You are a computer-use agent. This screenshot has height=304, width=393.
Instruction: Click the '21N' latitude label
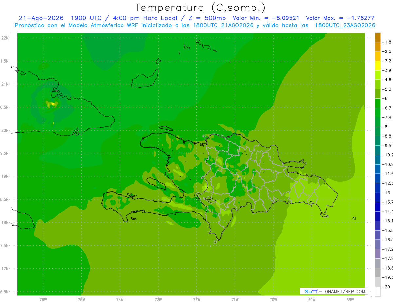point(6,84)
